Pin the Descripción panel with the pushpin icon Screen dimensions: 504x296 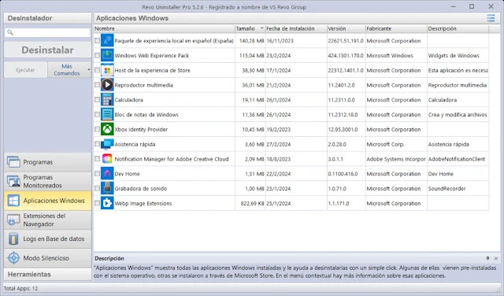(x=487, y=258)
